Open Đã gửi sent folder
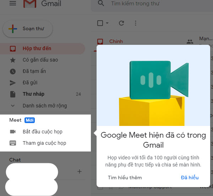213x196 pixels. (x=30, y=83)
